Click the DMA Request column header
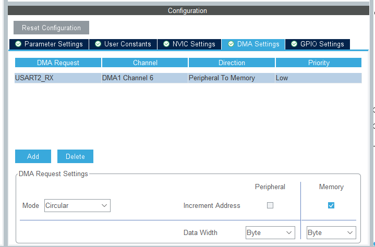 pyautogui.click(x=58, y=63)
